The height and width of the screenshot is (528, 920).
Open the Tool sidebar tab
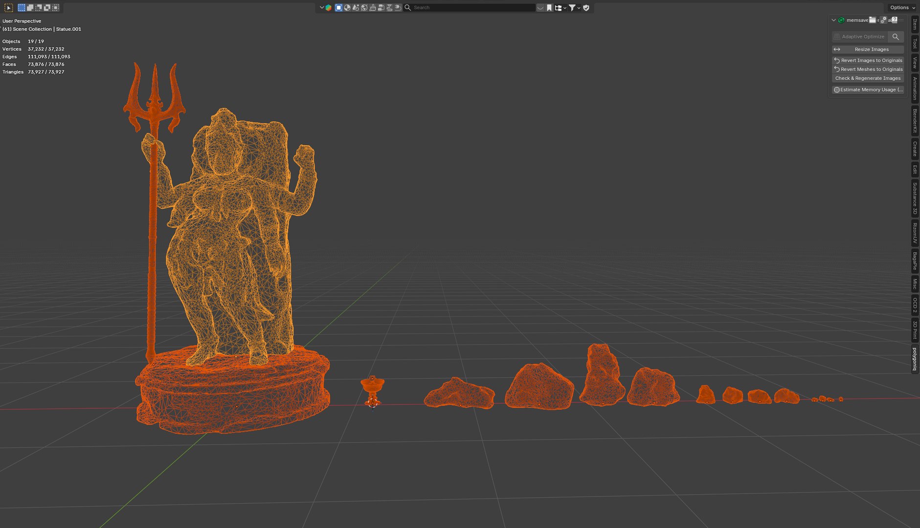(x=915, y=44)
